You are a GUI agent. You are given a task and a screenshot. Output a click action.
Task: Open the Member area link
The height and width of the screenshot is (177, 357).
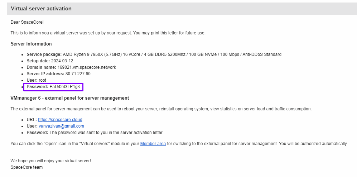click(x=153, y=144)
